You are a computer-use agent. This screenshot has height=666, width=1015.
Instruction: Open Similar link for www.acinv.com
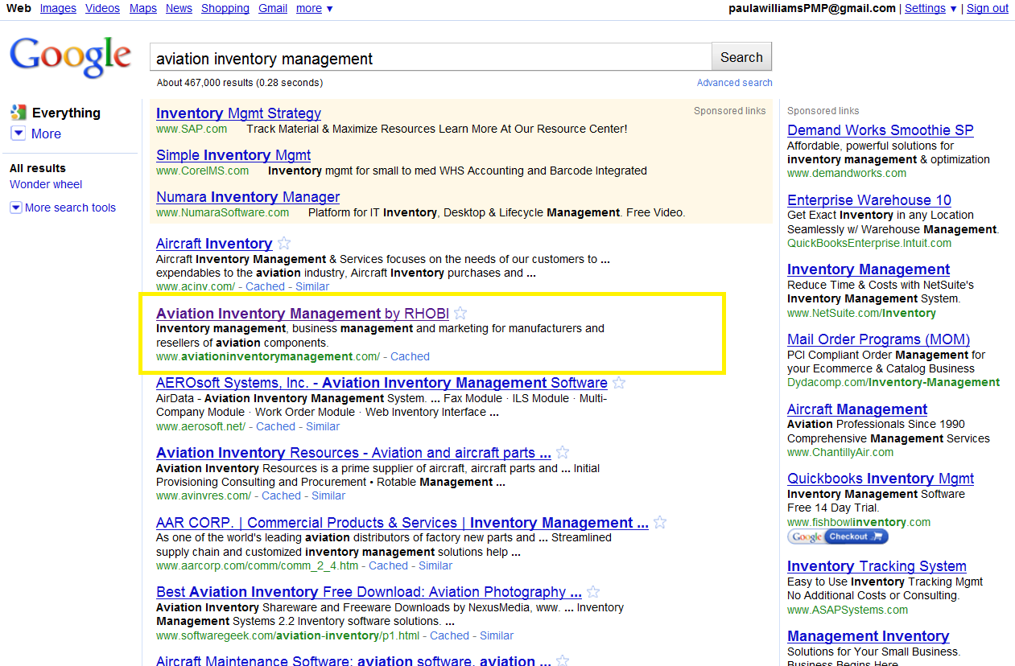tap(312, 286)
